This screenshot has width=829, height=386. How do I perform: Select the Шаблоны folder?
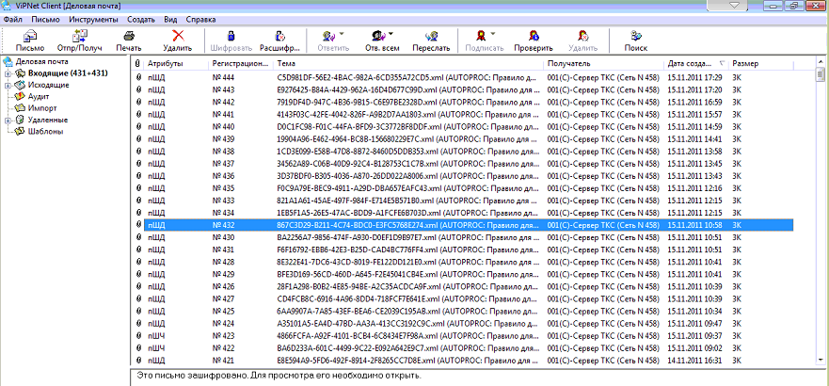[45, 132]
